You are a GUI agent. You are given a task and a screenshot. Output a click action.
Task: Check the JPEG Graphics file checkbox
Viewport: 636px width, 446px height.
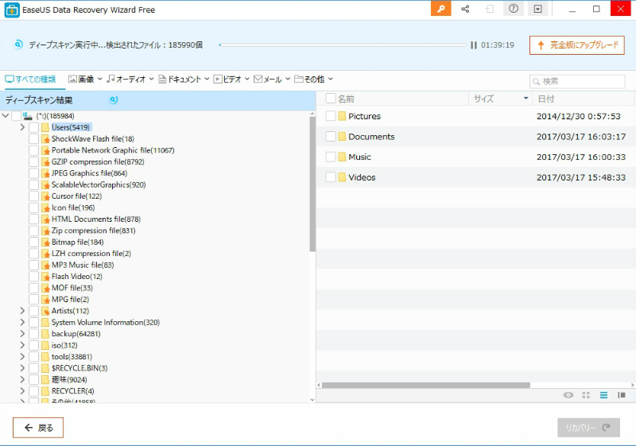(x=34, y=173)
